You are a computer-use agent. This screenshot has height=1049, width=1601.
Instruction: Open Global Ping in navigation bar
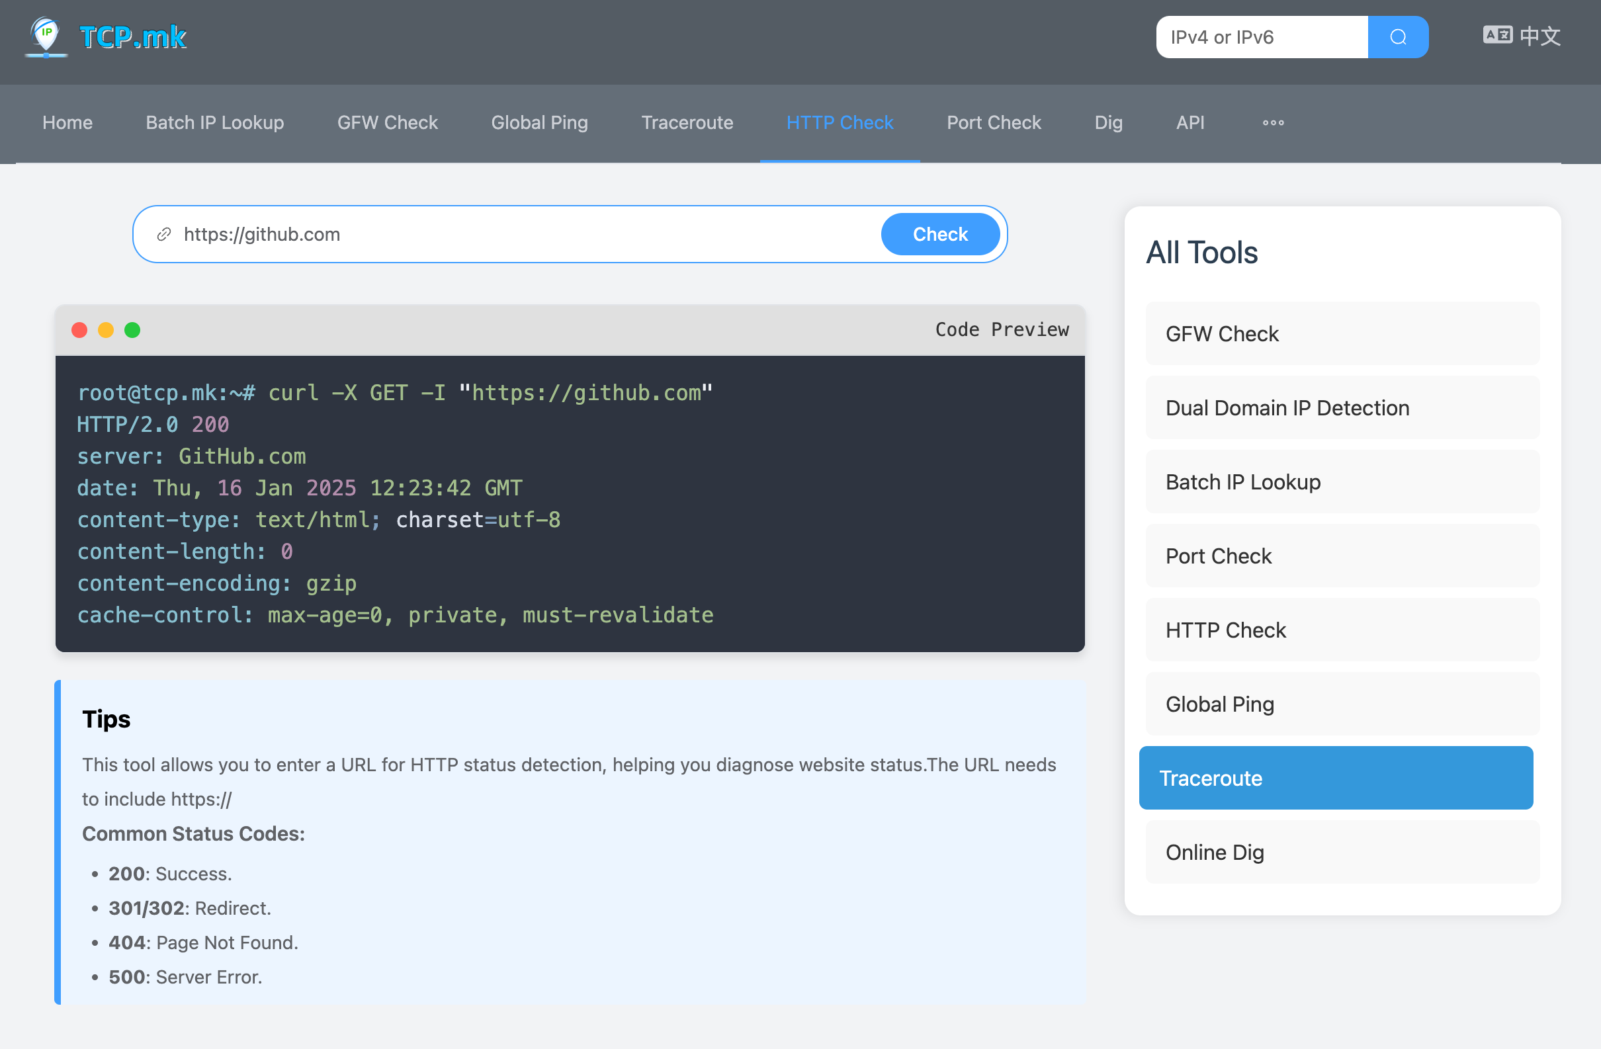click(539, 122)
